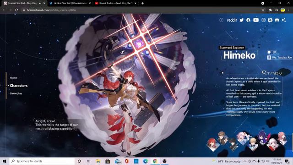Viewport: 293px width, 165px height.
Task: Open the Chrome extensions puzzle icon
Action: click(271, 10)
